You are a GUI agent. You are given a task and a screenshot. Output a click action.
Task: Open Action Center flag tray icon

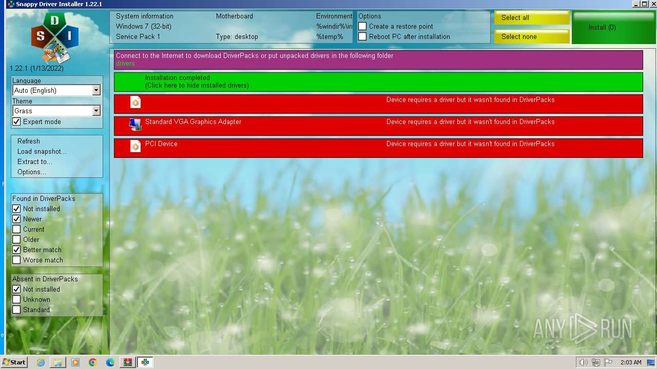[x=609, y=362]
